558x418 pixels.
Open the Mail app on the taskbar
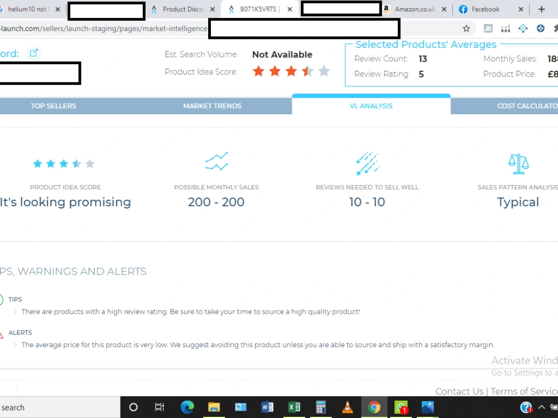[240, 407]
